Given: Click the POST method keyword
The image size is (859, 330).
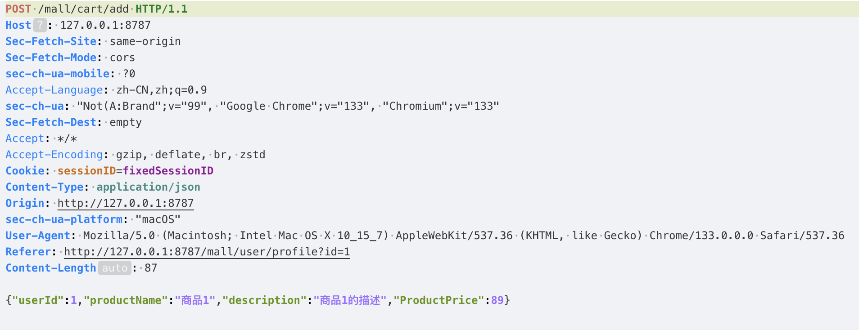Looking at the screenshot, I should (x=18, y=9).
